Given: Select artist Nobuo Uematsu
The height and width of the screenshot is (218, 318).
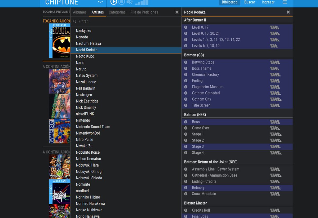Looking at the screenshot, I should pyautogui.click(x=88, y=159).
